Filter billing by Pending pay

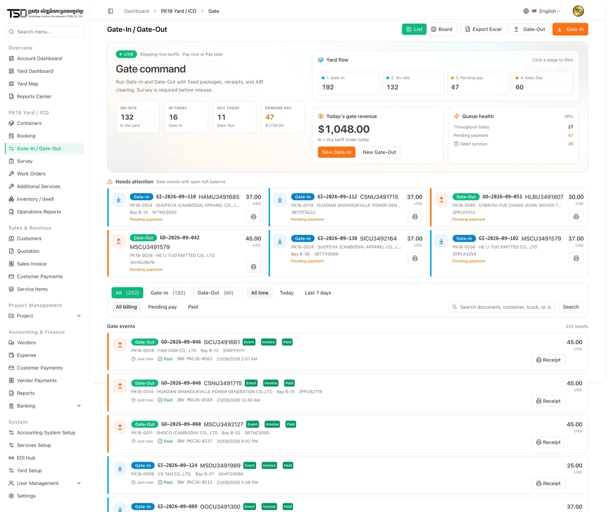pos(162,307)
